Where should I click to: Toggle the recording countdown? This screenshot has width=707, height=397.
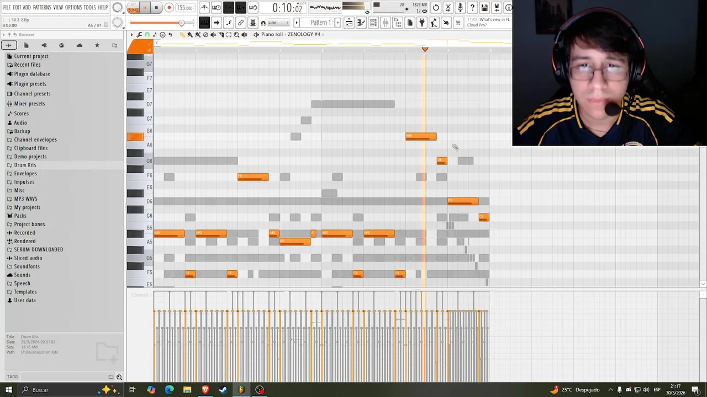click(x=229, y=8)
